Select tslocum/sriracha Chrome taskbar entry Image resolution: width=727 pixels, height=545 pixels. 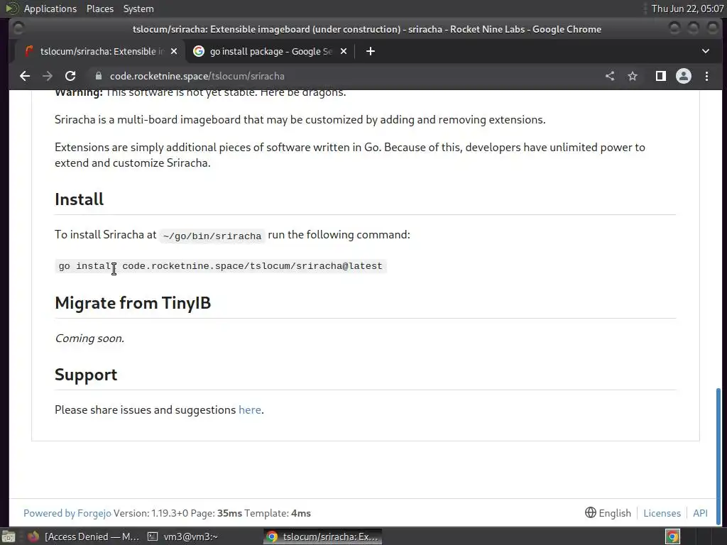(323, 536)
